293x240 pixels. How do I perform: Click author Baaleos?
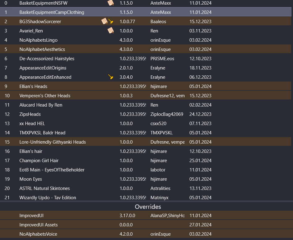coord(158,22)
